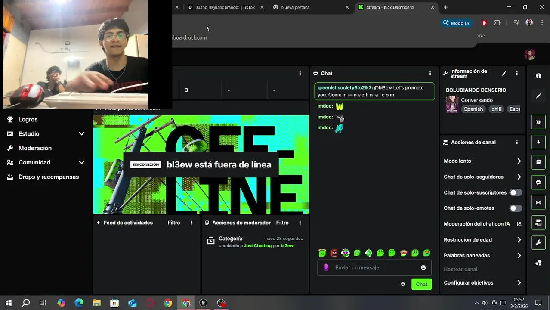Open the emoji picker smiley icon
550x310 pixels.
pyautogui.click(x=423, y=267)
